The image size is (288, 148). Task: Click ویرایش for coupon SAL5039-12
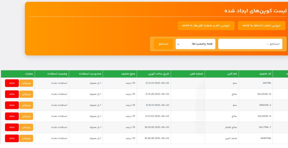[26, 94]
